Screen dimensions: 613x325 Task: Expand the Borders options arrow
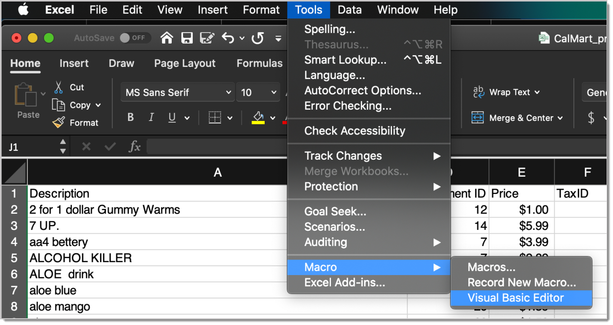[x=230, y=118]
